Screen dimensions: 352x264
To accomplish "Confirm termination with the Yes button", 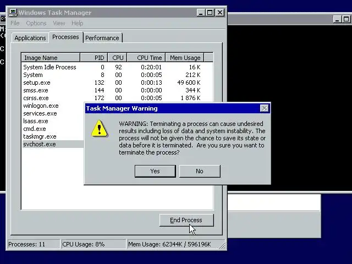I will click(155, 171).
